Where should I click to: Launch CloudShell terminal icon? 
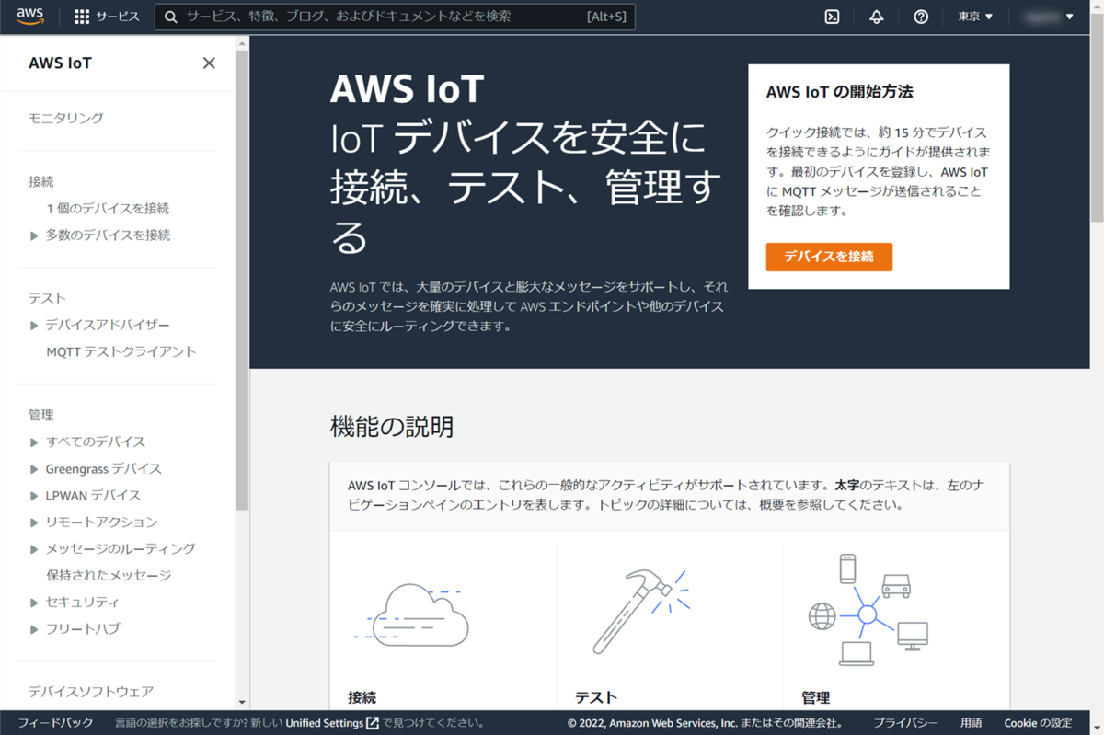coord(832,17)
